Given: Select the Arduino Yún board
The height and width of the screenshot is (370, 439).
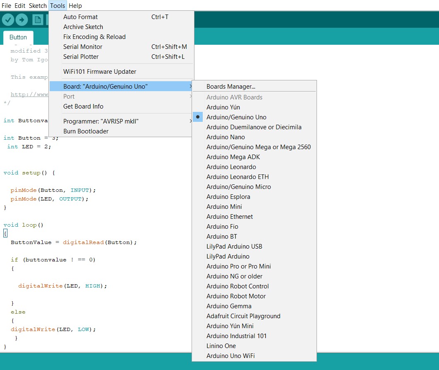Looking at the screenshot, I should (254, 107).
